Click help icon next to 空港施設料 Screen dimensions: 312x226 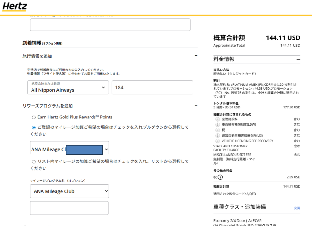tap(217, 119)
